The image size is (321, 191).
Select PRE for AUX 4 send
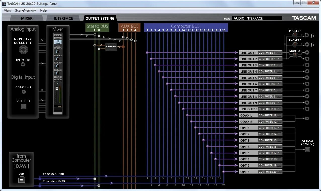coord(56,70)
